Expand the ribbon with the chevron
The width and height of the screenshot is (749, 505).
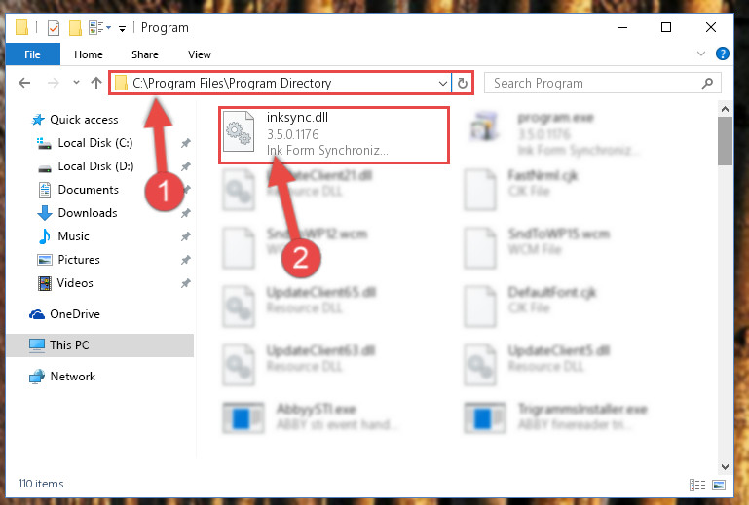point(700,54)
